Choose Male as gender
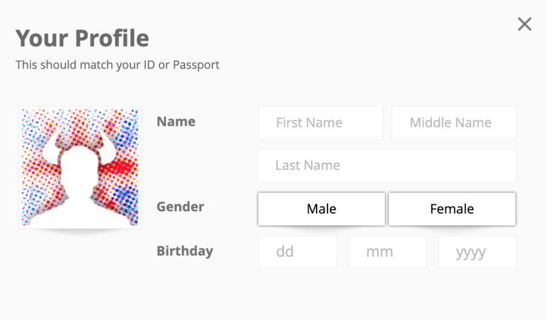Image resolution: width=546 pixels, height=320 pixels. (x=322, y=209)
